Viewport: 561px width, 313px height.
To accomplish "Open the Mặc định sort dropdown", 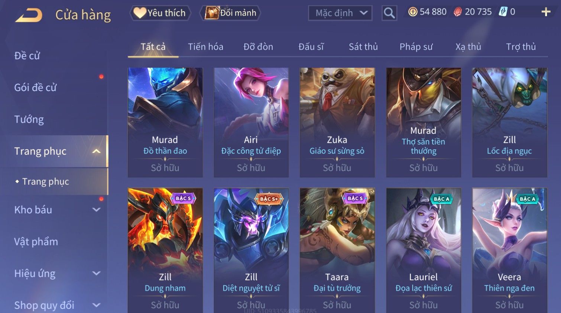I will (340, 13).
